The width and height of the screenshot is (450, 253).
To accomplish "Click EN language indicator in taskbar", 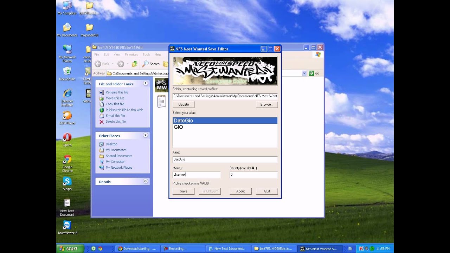I will click(350, 248).
